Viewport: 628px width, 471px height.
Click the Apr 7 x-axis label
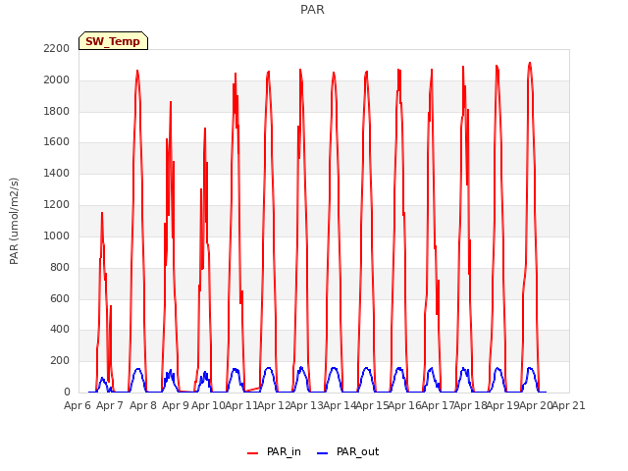(110, 405)
